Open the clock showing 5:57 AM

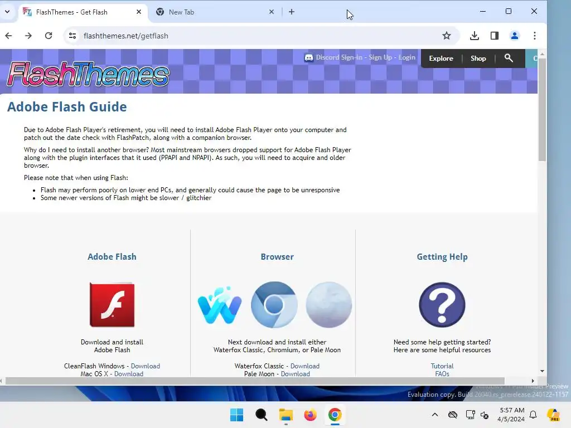coord(511,415)
